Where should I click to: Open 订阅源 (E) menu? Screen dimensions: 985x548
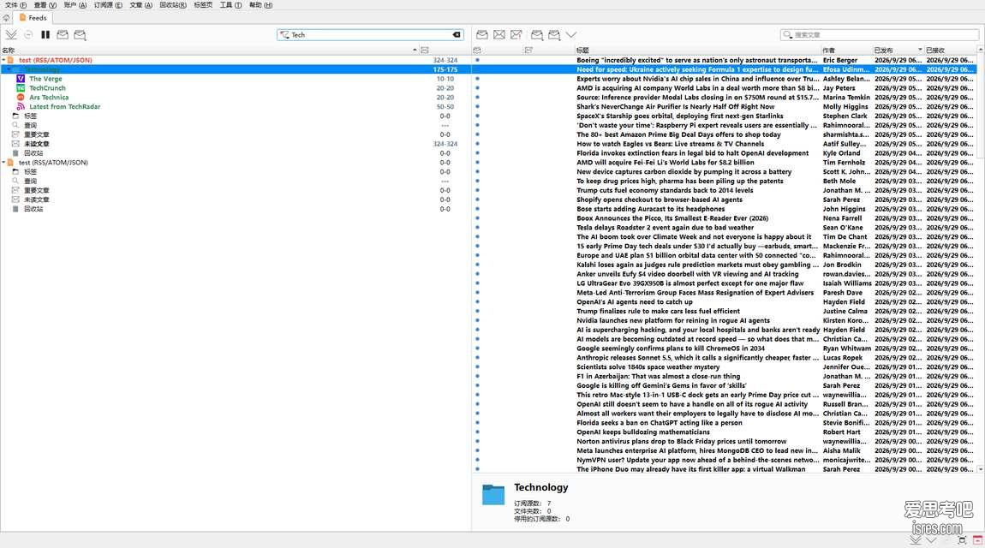108,5
